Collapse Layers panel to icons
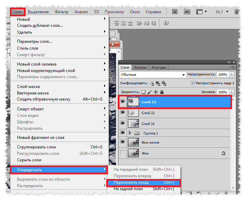 (229, 62)
